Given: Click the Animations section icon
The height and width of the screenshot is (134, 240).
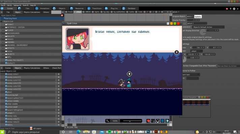Looking at the screenshot, I should click(37, 8).
